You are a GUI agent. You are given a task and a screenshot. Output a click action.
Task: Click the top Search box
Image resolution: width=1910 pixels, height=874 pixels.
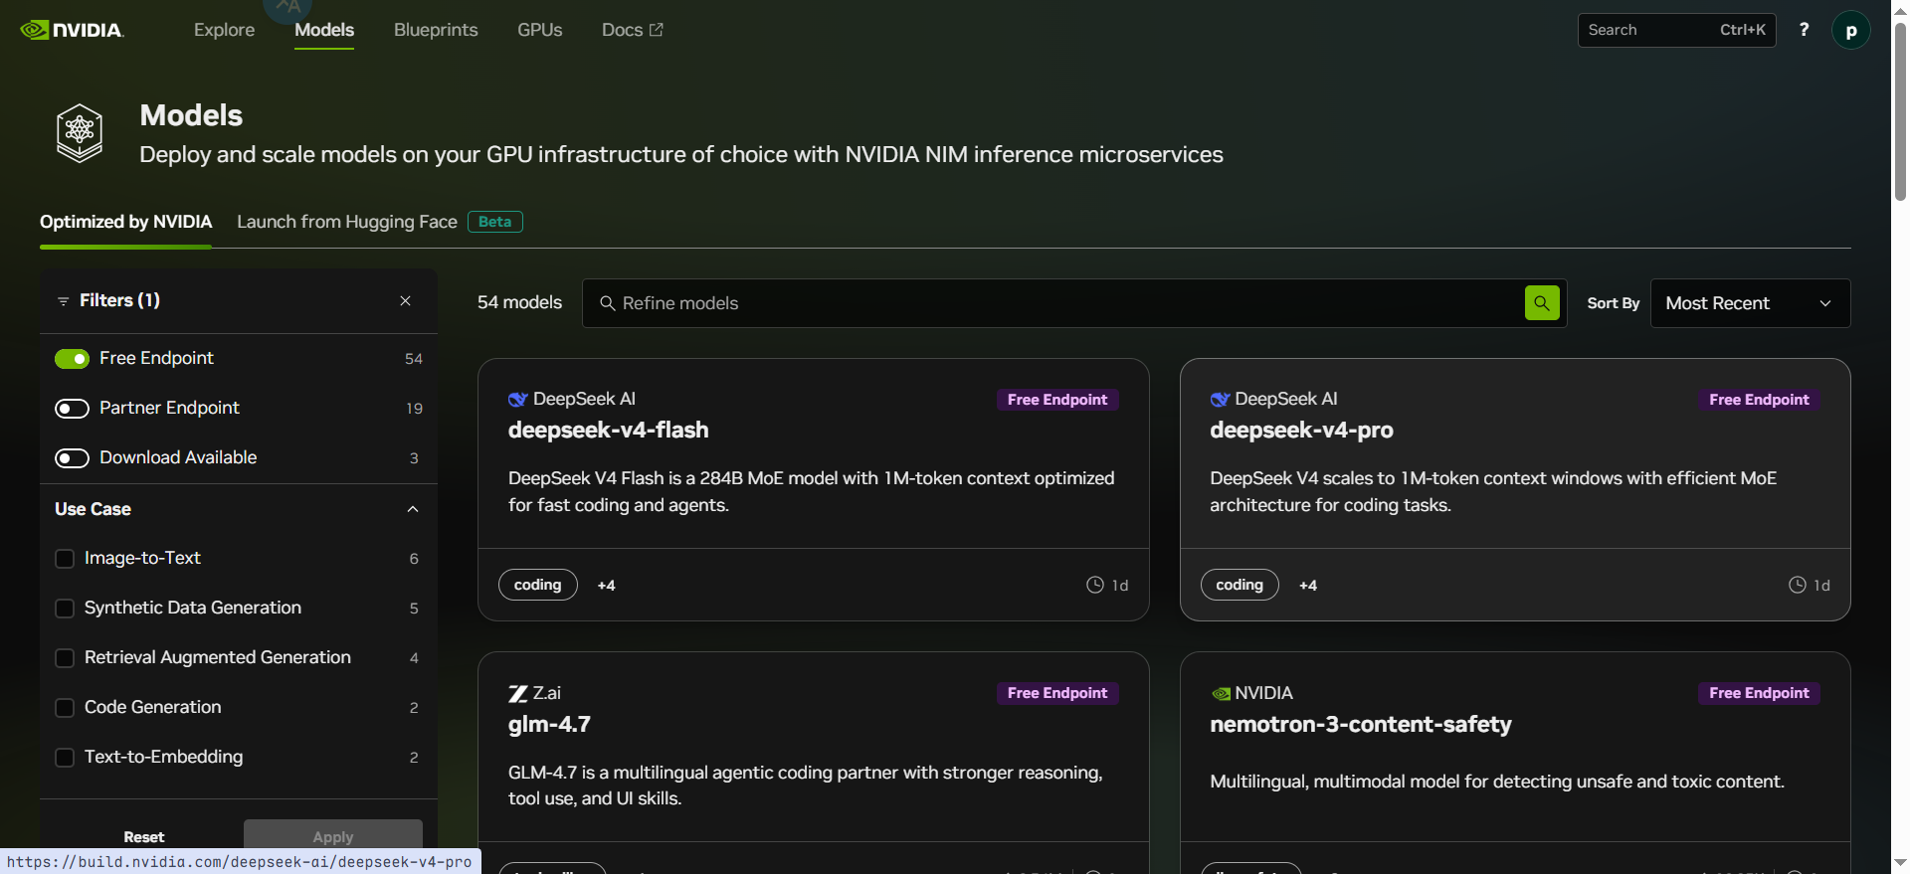[x=1676, y=30]
